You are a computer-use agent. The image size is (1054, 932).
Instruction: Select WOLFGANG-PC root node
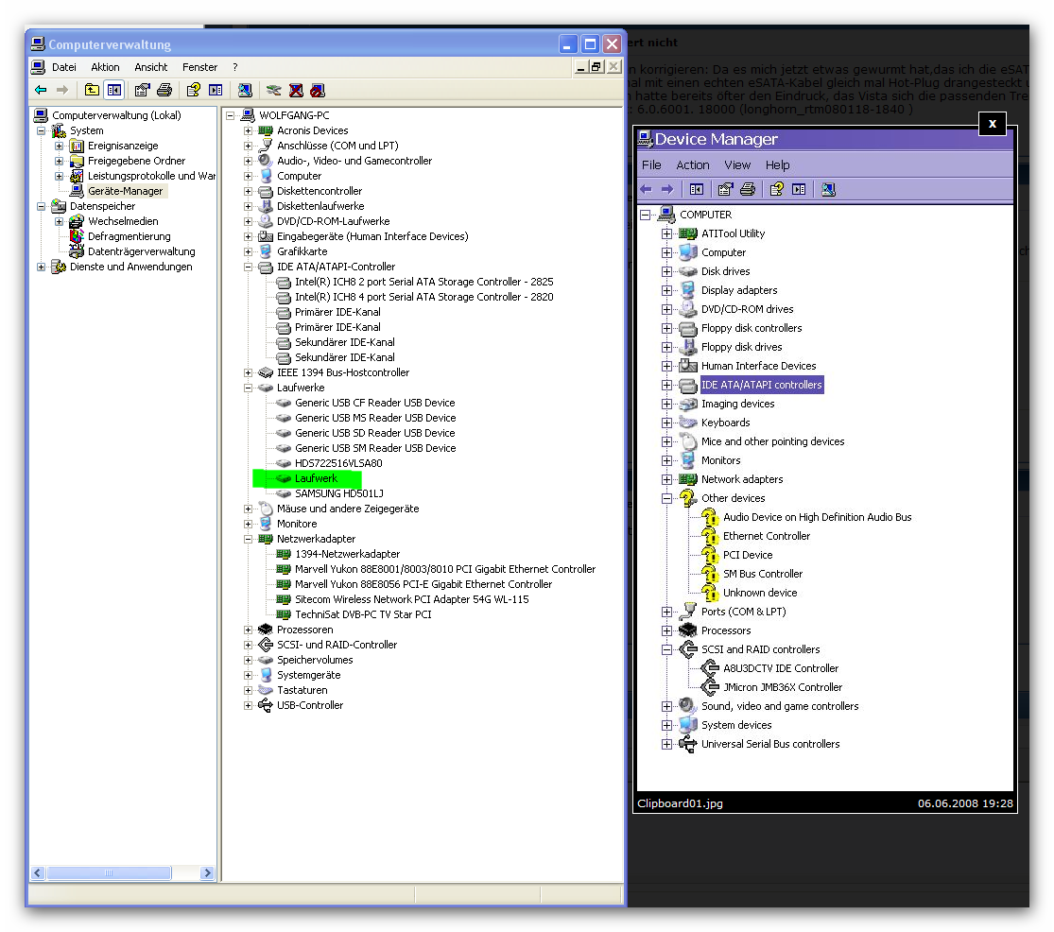pos(294,115)
